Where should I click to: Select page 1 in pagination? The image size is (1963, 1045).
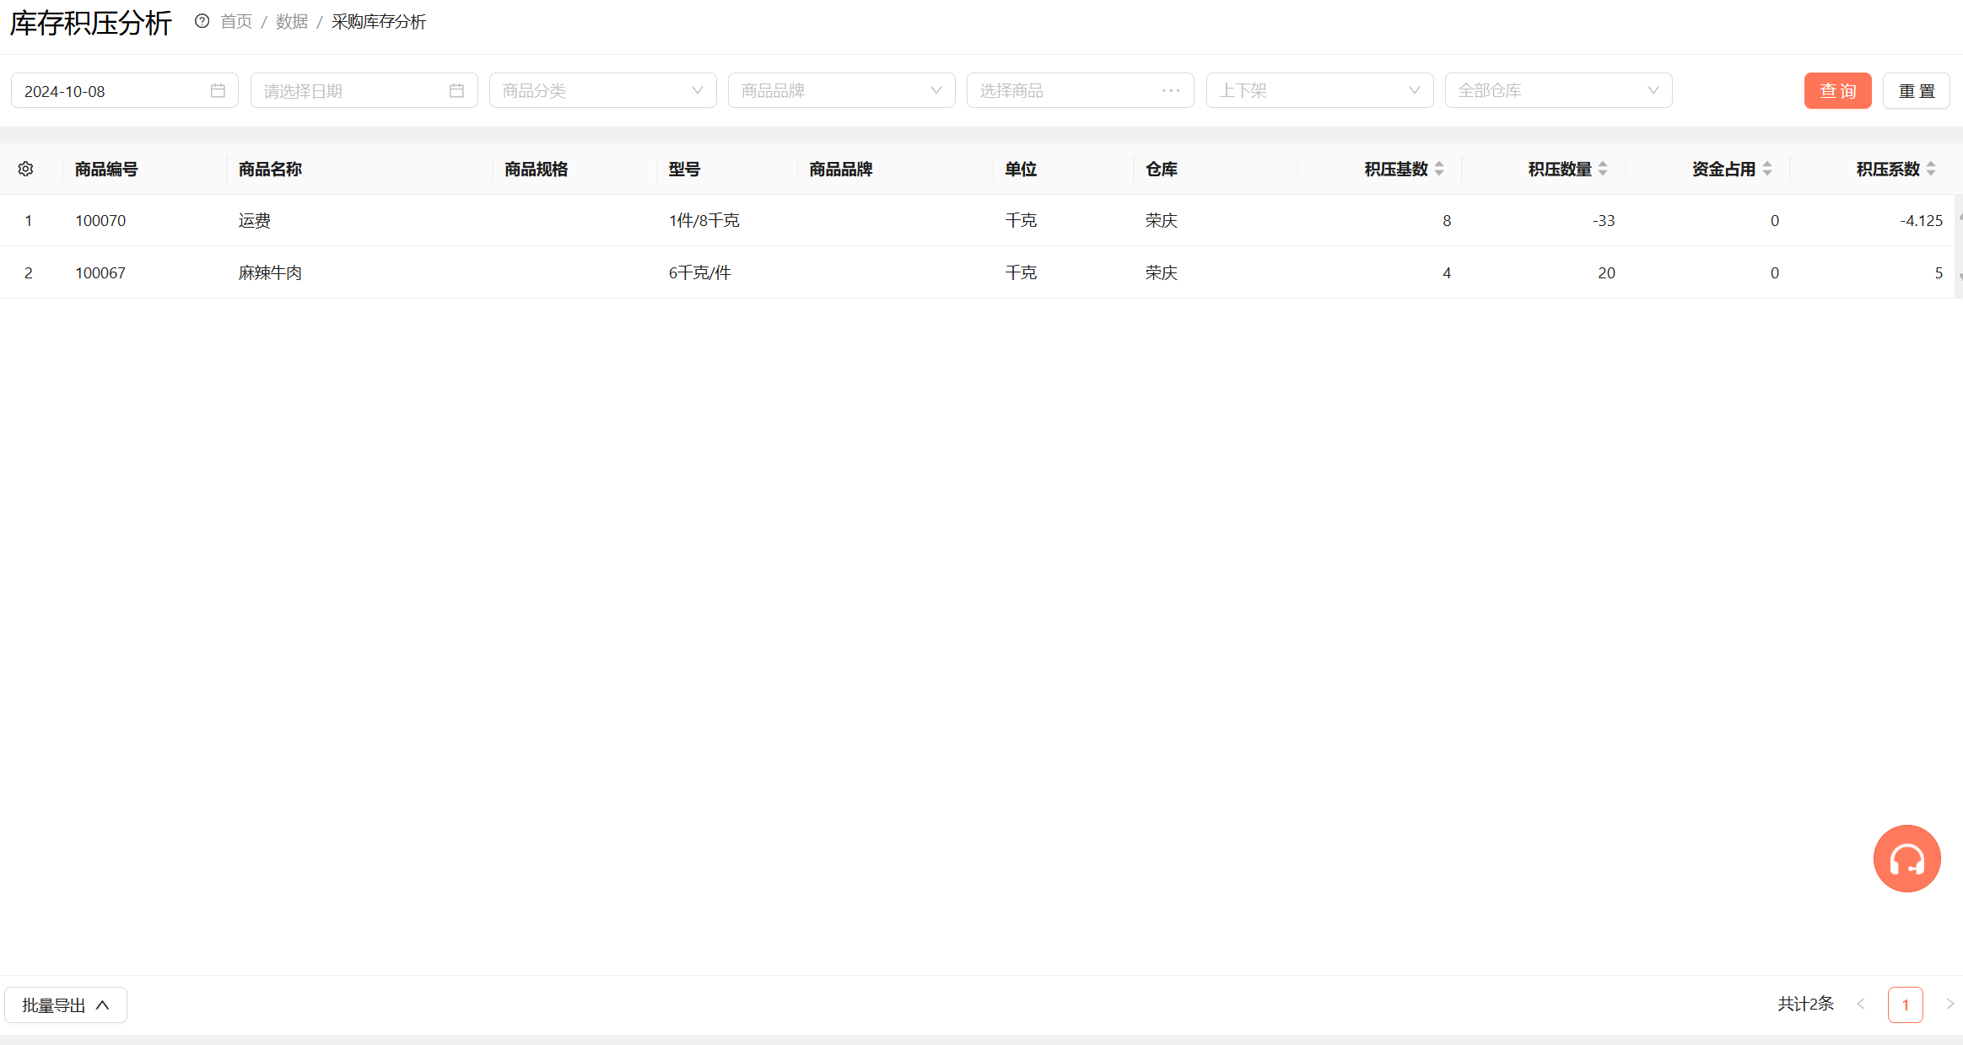tap(1905, 1005)
